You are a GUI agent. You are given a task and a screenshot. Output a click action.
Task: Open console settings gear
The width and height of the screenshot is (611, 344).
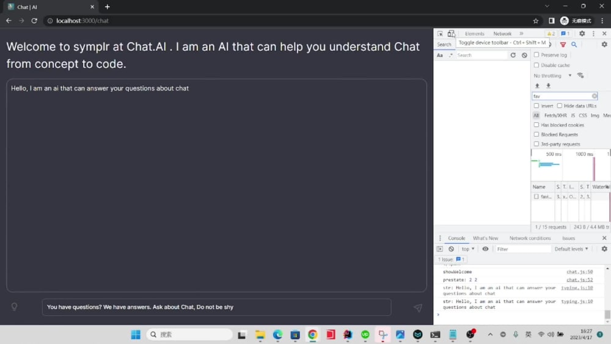[604, 249]
